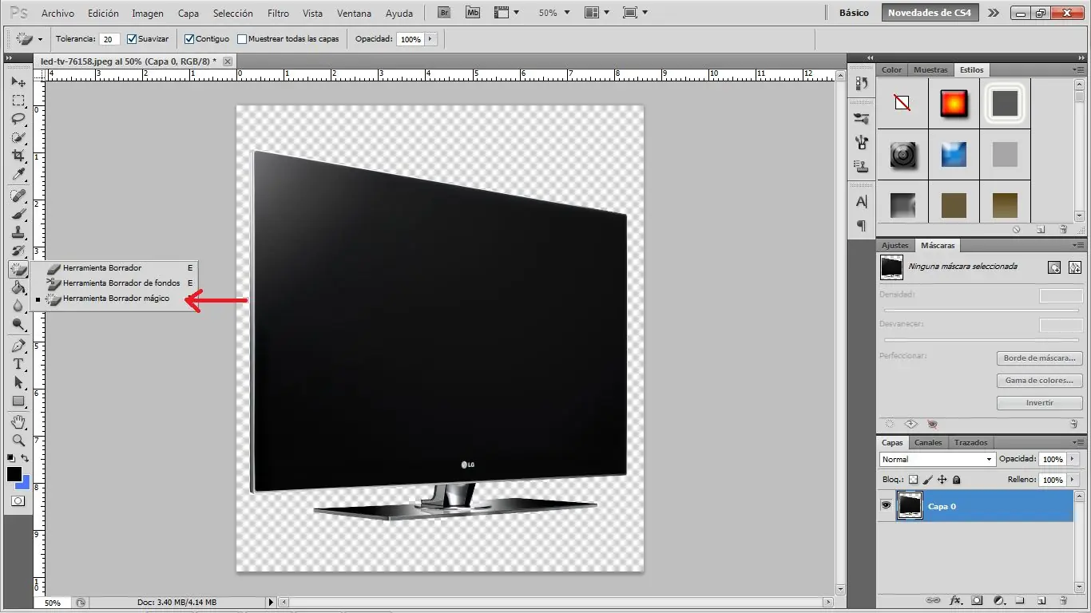The image size is (1091, 613).
Task: Open the Archivo menu
Action: pyautogui.click(x=58, y=14)
